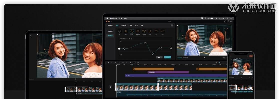
Task: Click the delete clip icon in timeline toolbar
Action: pyautogui.click(x=119, y=63)
